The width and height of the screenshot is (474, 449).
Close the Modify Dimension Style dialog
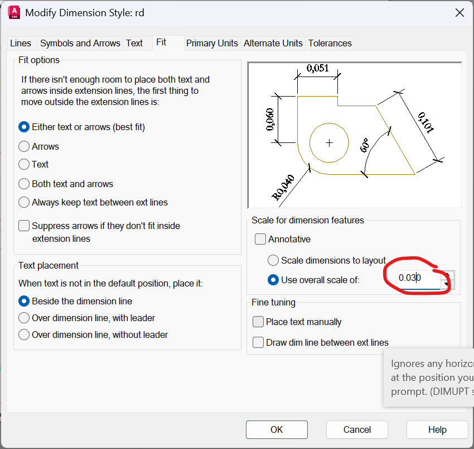[x=460, y=12]
